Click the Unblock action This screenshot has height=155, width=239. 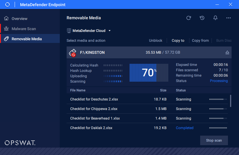click(155, 41)
